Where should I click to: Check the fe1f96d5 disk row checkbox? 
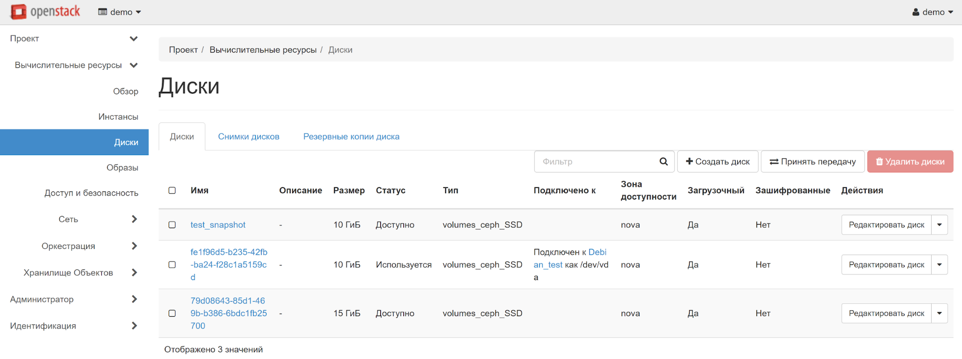[x=172, y=265]
